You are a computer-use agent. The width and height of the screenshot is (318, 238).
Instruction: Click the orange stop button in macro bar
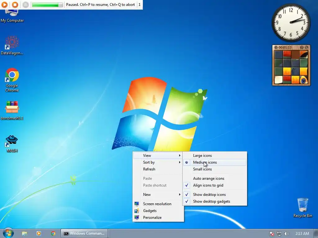coord(15,4)
